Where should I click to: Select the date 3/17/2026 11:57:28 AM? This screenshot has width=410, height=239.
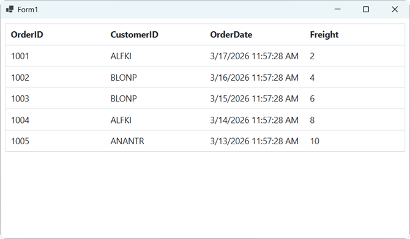254,56
